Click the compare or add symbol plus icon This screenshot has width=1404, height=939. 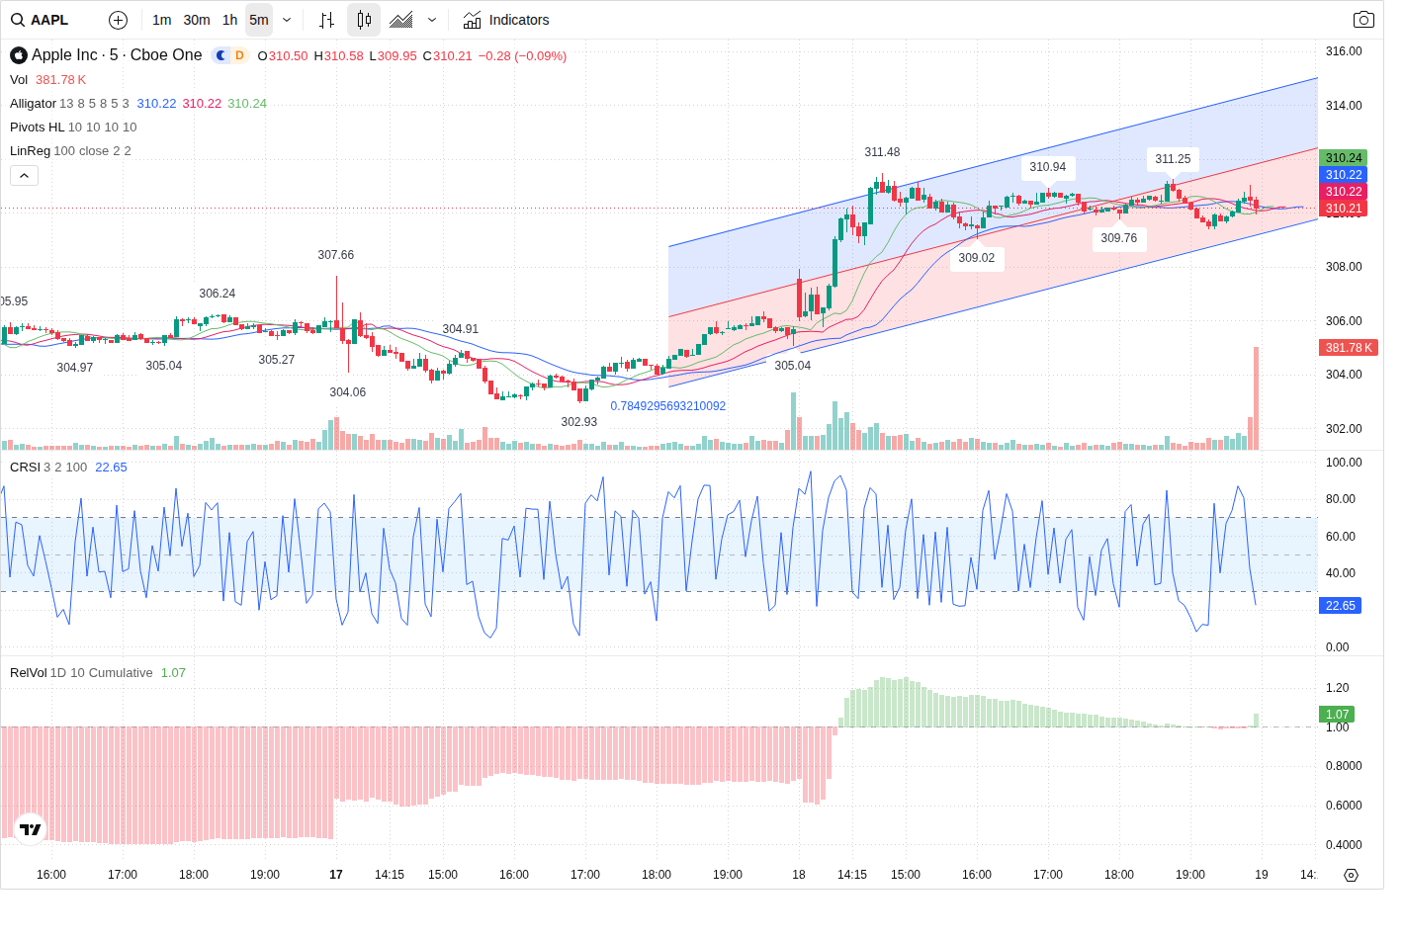click(x=118, y=20)
